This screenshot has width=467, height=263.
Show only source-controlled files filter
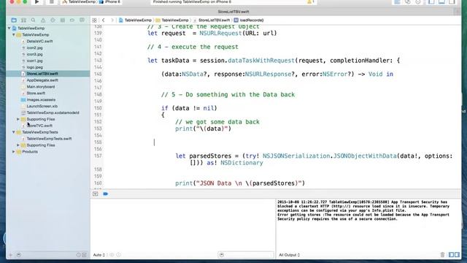point(85,255)
